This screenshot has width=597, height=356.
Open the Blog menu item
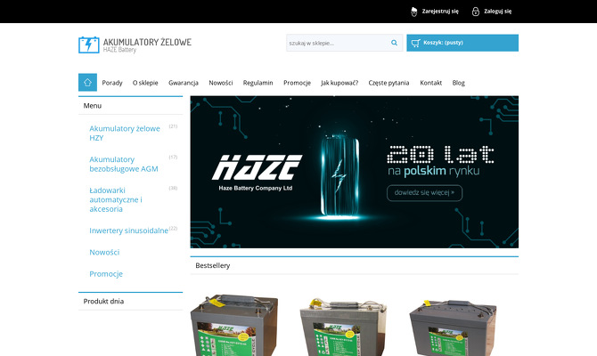point(458,83)
